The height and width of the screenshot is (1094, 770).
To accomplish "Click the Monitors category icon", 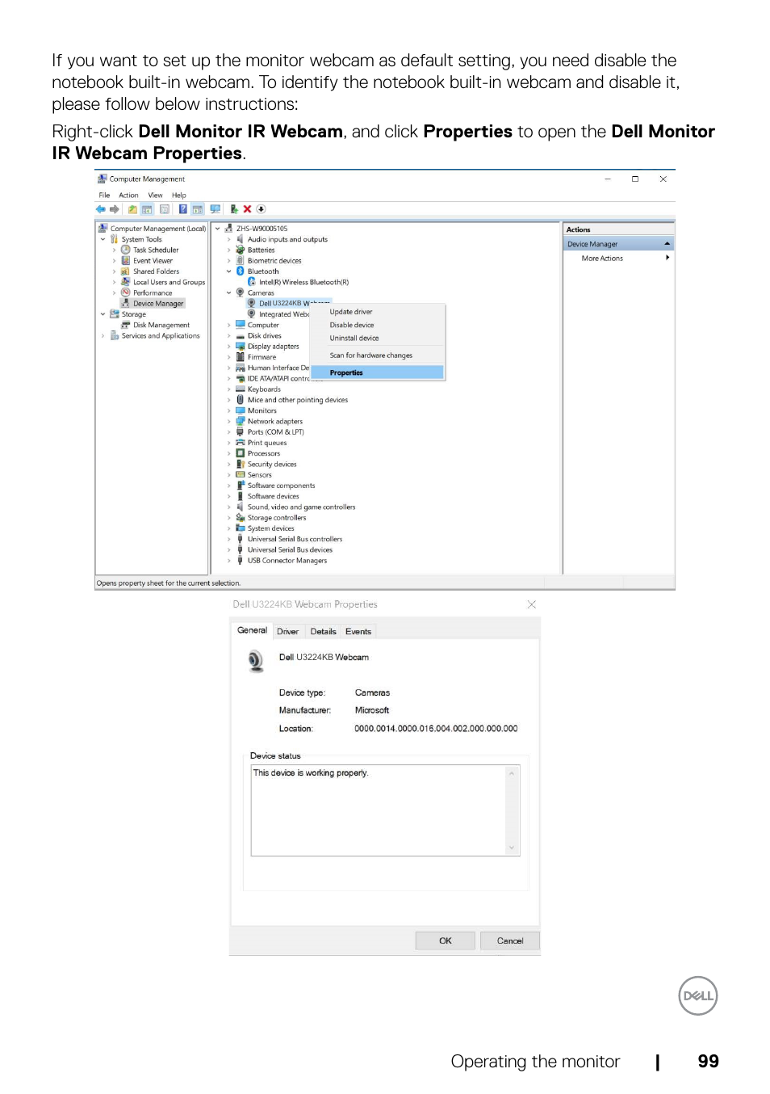I will [240, 410].
